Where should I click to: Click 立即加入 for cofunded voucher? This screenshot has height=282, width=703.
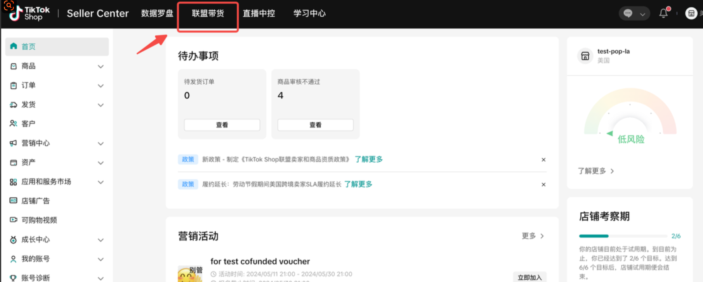pos(529,277)
